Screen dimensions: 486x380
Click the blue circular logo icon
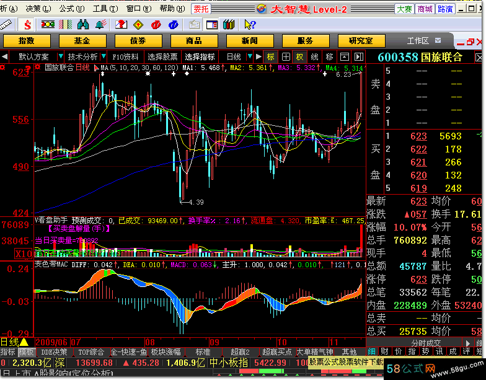point(174,25)
